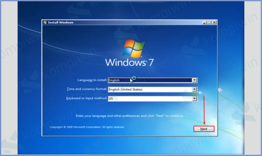Viewport: 262px width, 156px height.
Task: Expand the Time and currency format dropdown arrow
Action: [x=194, y=89]
